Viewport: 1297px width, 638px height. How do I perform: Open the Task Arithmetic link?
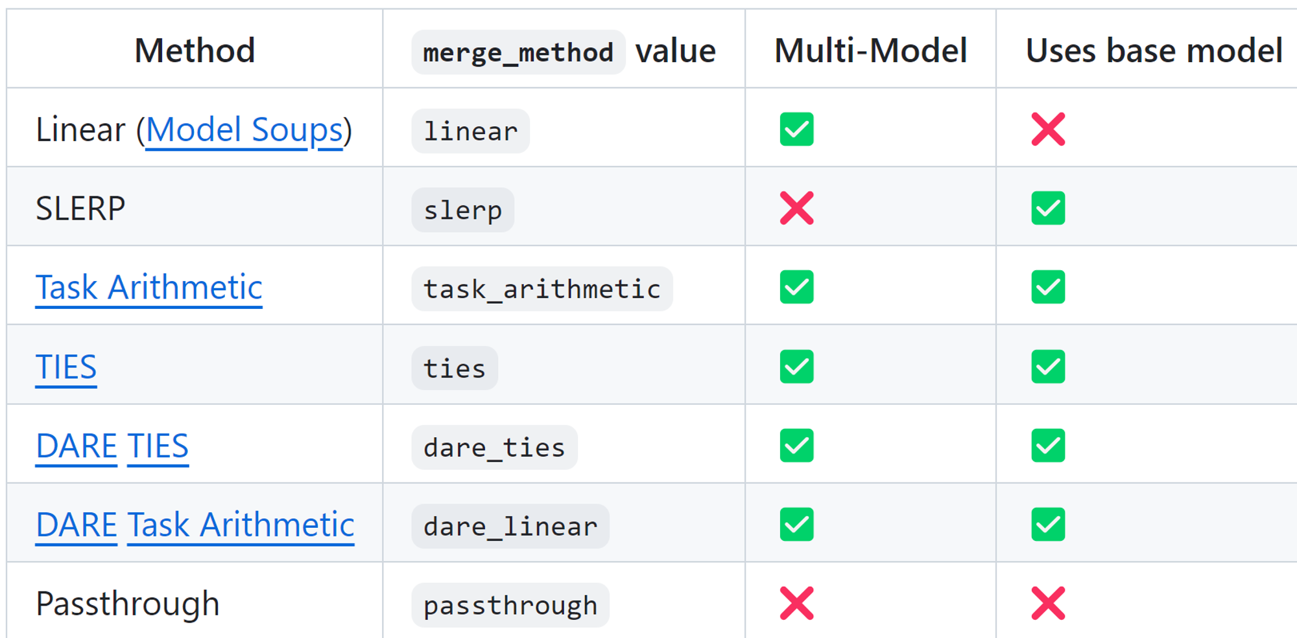click(149, 288)
